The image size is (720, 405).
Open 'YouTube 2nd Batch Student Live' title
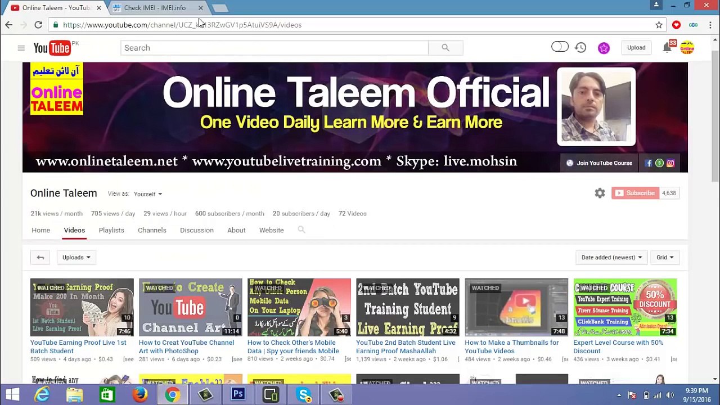pos(406,346)
